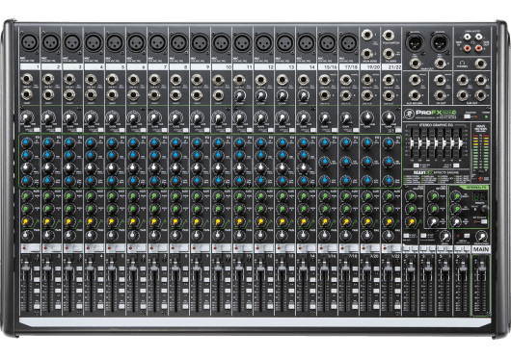The height and width of the screenshot is (357, 511).
Task: Click the MAIN label above the main fader
Action: (481, 249)
